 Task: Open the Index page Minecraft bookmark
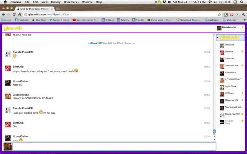pyautogui.click(x=160, y=20)
